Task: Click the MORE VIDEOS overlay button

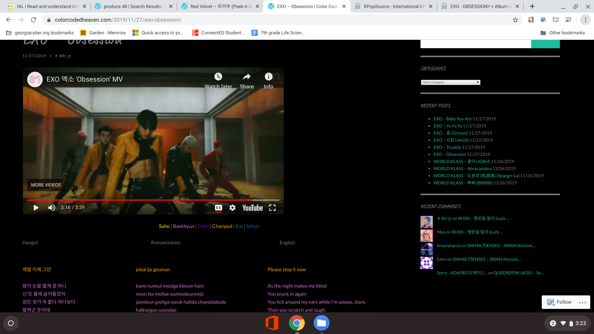Action: [46, 185]
